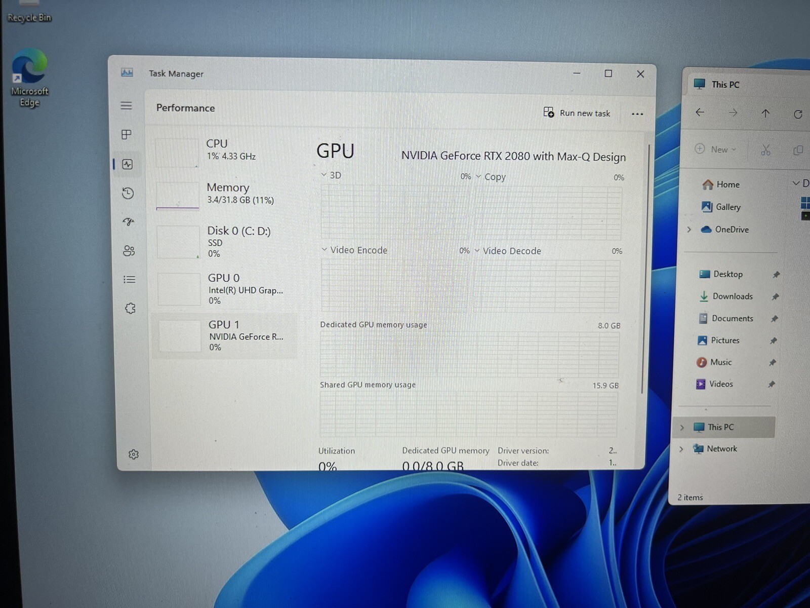Viewport: 810px width, 608px height.
Task: Click the Shared GPU memory usage graph
Action: [468, 414]
